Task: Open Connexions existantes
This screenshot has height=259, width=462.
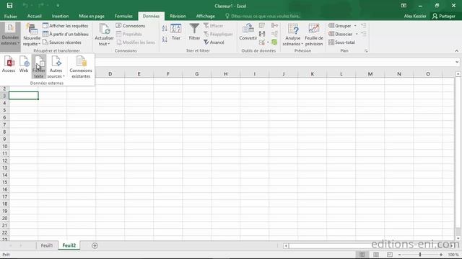Action: [81, 67]
